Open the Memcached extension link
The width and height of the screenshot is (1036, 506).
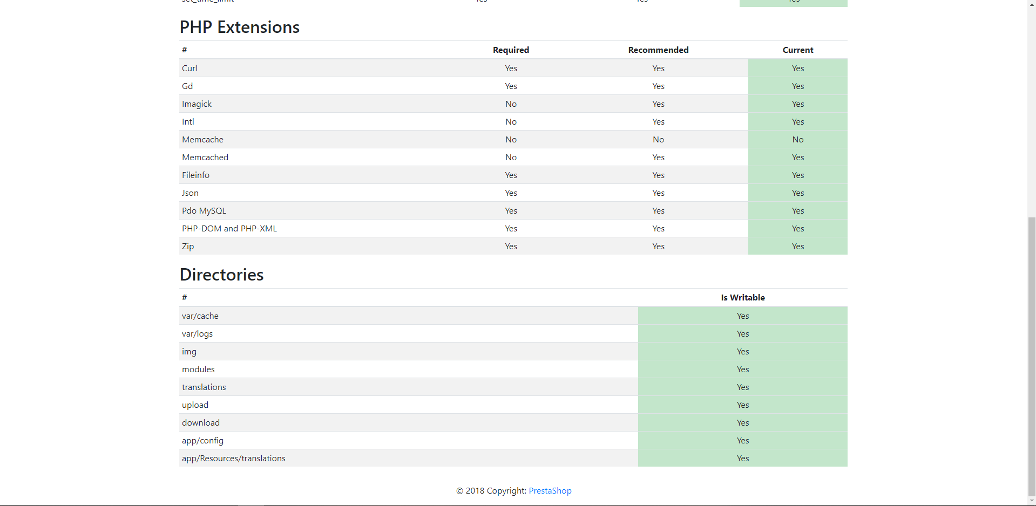(205, 157)
